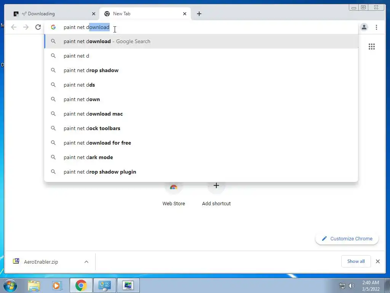Screen dimensions: 390x293
Task: Launch Windows Media Player from taskbar
Action: click(57, 285)
